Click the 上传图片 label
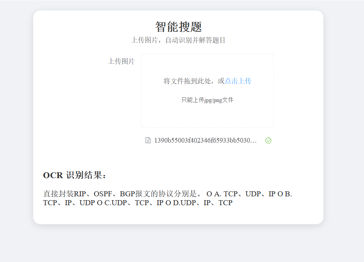This screenshot has height=262, width=364. [121, 61]
